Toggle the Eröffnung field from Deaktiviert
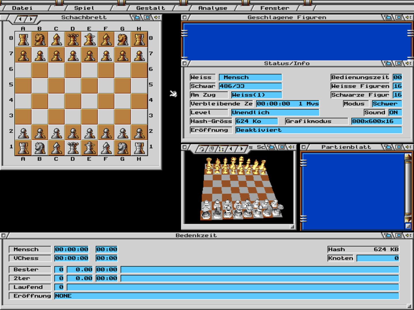The height and width of the screenshot is (310, 414). pyautogui.click(x=319, y=130)
